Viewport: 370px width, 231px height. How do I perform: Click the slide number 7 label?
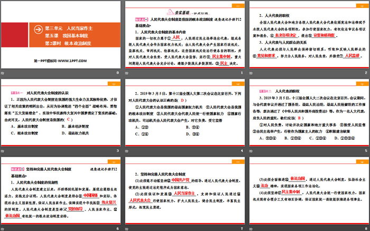[242, 229]
